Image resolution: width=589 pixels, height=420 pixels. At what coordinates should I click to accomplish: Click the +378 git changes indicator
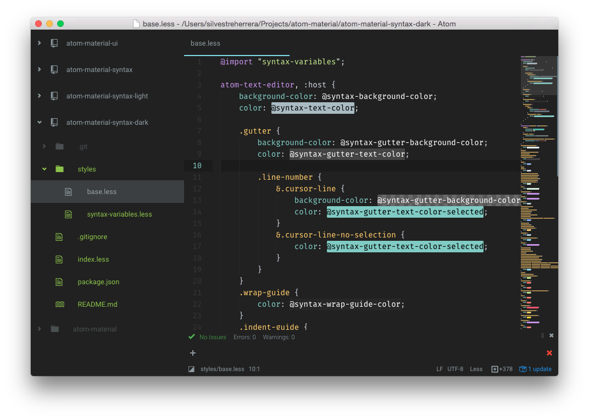(505, 369)
